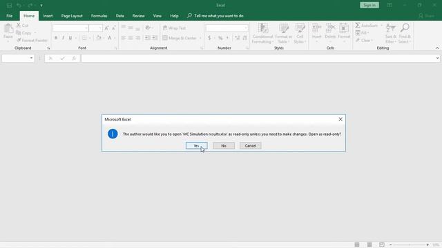Open the font name dropdown
The image size is (442, 248).
point(86,28)
